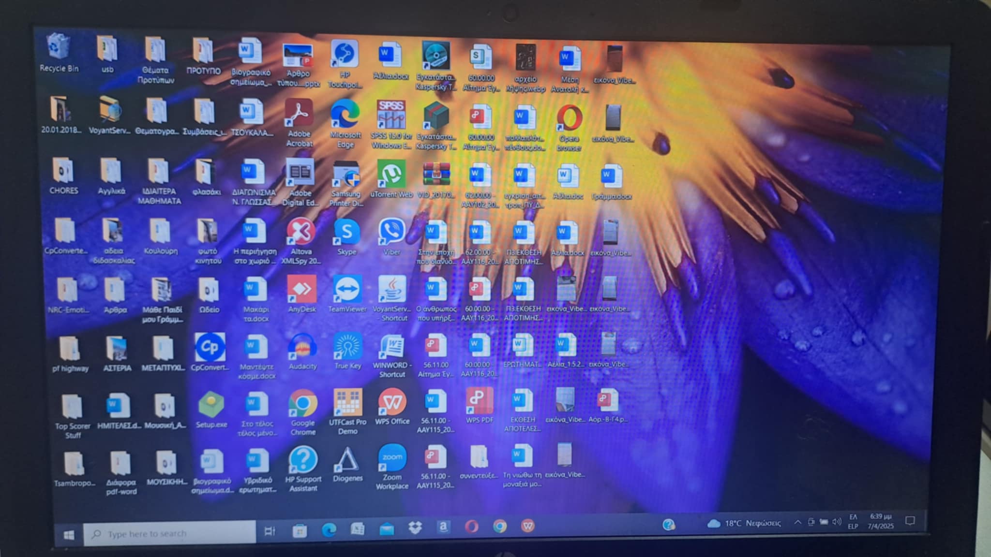The image size is (991, 557).
Task: Select the Tsambropo... folder
Action: point(74,469)
